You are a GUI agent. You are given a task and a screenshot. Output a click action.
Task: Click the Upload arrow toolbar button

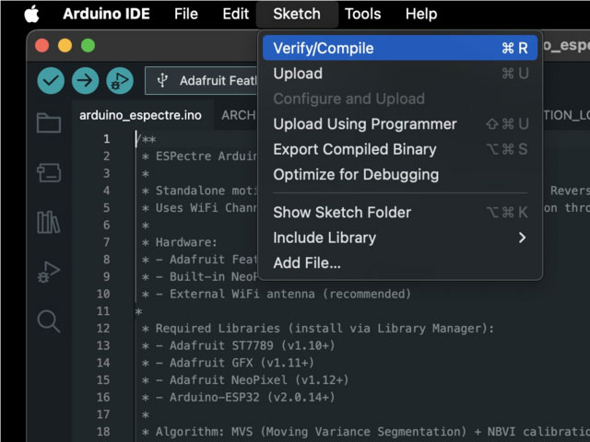[86, 80]
